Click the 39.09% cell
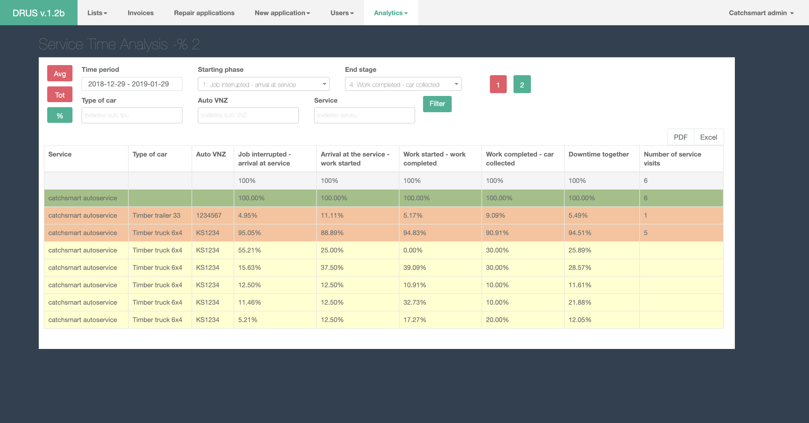Screen dimensions: 809x423 [440, 268]
